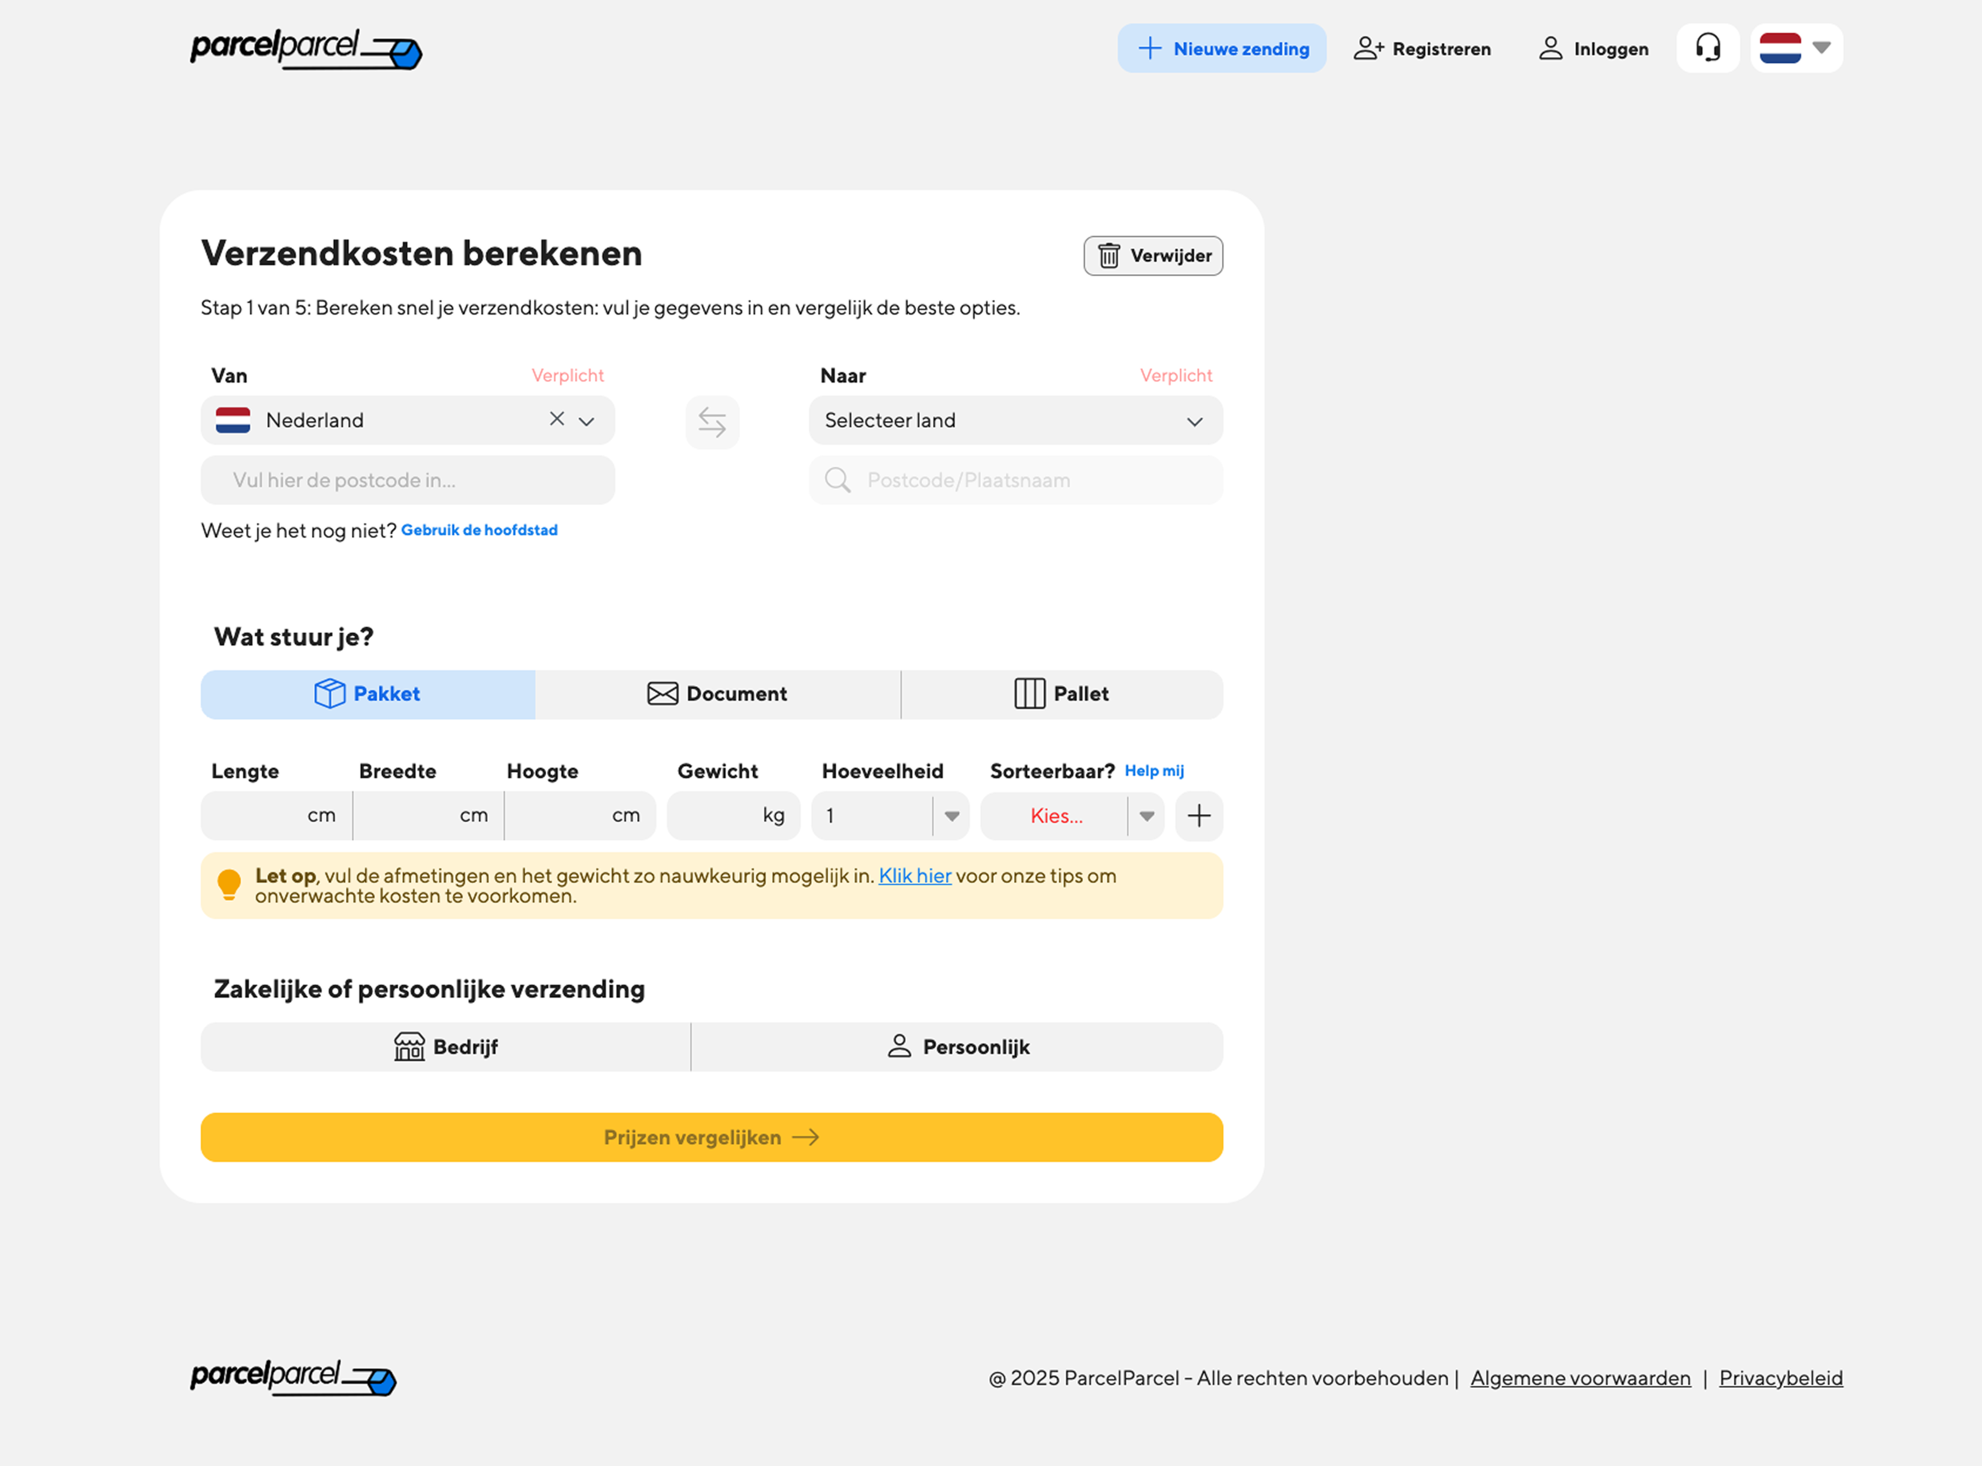The height and width of the screenshot is (1466, 1982).
Task: Open the Sorteerbaar Kies... dropdown
Action: (1071, 816)
